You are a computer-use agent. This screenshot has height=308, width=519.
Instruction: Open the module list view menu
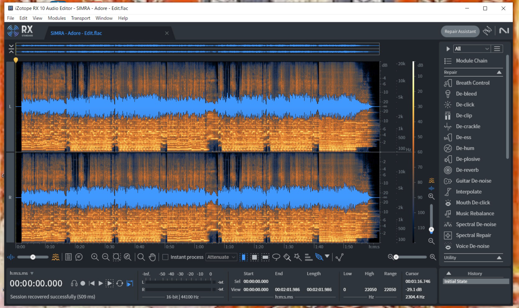(497, 49)
